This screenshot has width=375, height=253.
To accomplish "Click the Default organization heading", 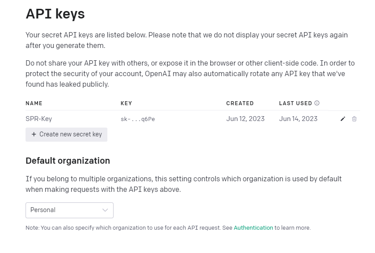I will pyautogui.click(x=68, y=161).
